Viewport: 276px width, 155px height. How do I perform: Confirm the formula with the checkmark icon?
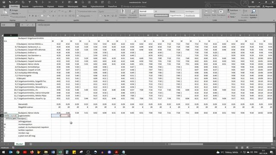tap(28, 25)
